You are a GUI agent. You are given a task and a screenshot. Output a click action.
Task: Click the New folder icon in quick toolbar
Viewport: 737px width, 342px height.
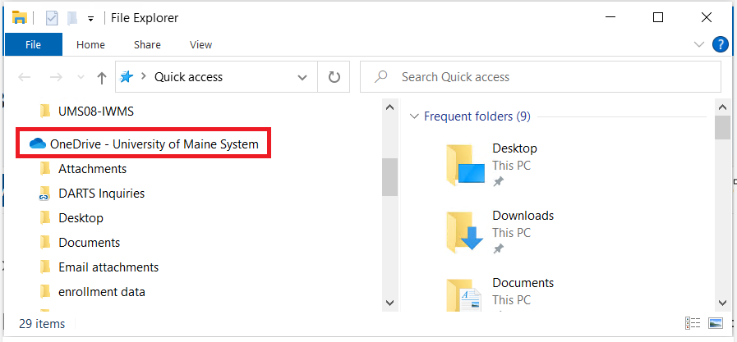click(72, 18)
